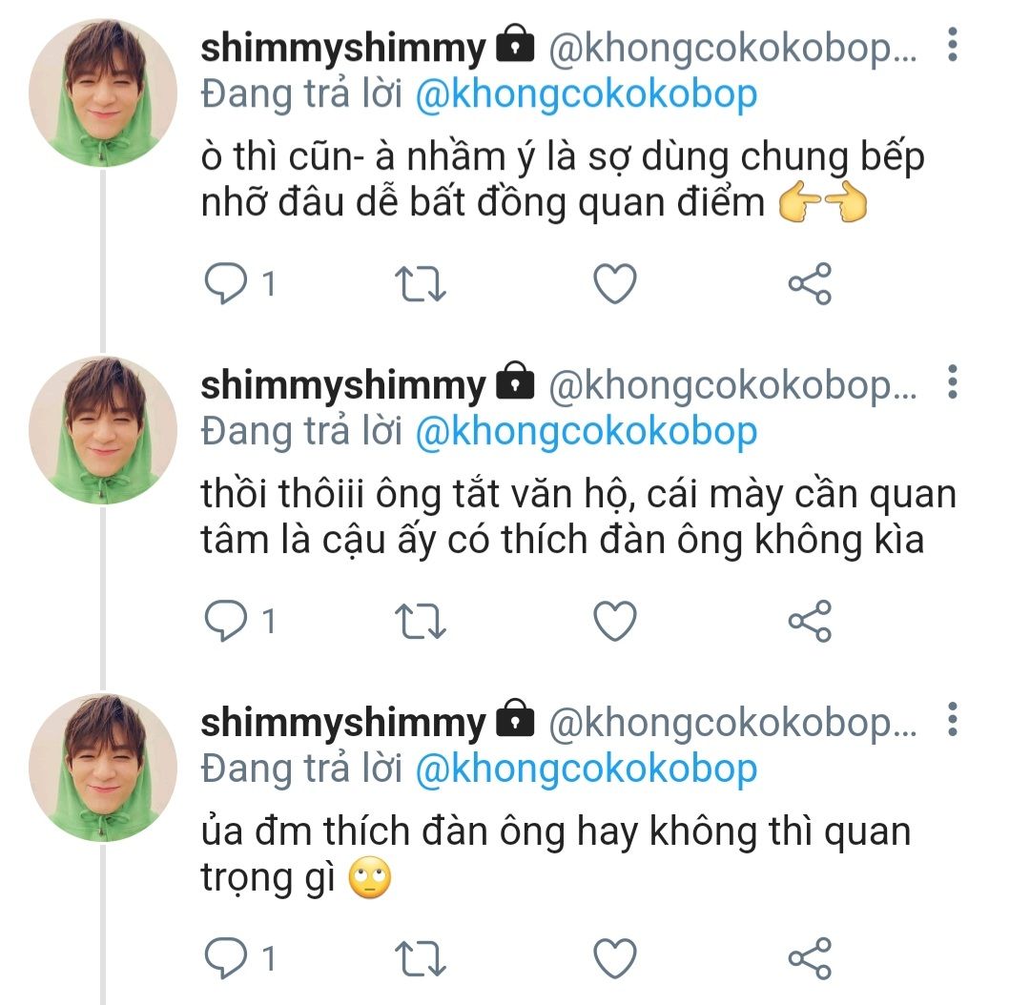Share the tweet mentioning ông tắt văn hộ
This screenshot has height=1005, width=1030.
(810, 623)
